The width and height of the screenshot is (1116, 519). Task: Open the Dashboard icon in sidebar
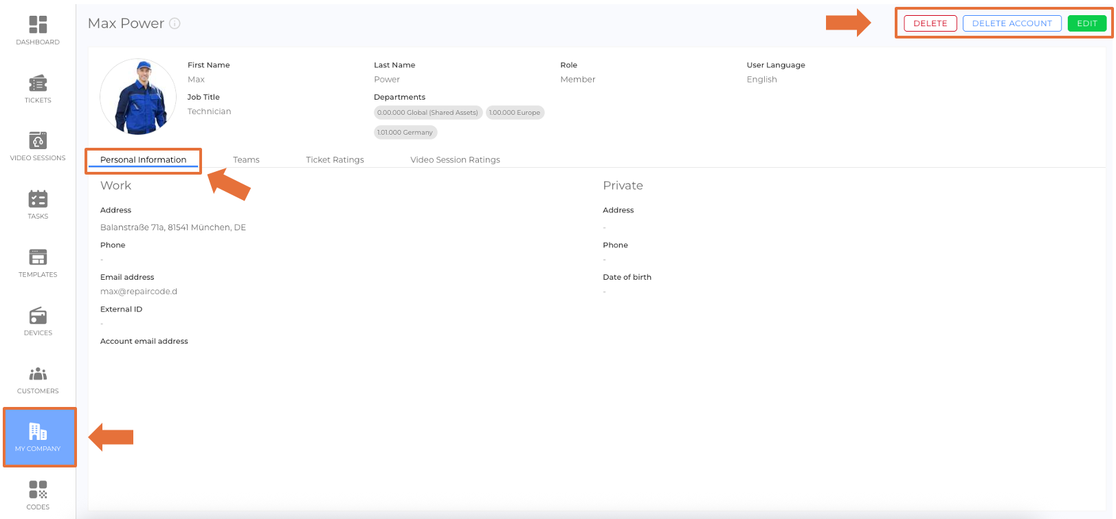pos(38,30)
